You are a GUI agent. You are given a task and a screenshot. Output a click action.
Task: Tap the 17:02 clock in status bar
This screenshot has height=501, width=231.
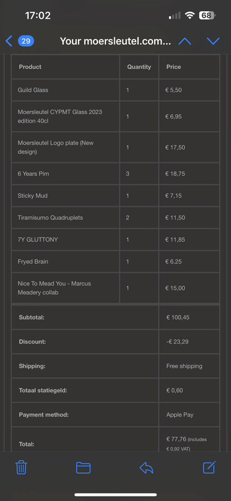tap(37, 15)
